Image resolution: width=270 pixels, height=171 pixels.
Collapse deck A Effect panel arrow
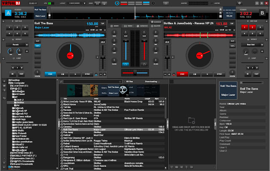point(3,39)
